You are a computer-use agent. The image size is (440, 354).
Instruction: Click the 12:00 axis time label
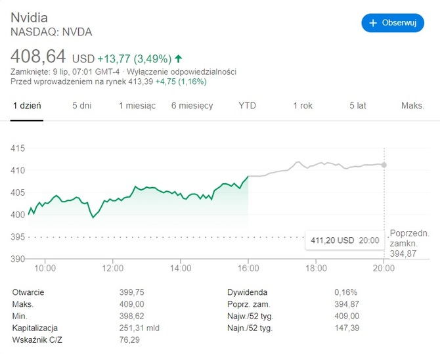coord(113,268)
